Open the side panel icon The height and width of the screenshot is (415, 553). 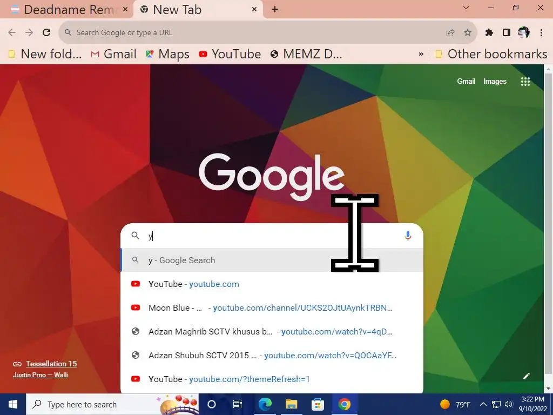[x=507, y=32]
